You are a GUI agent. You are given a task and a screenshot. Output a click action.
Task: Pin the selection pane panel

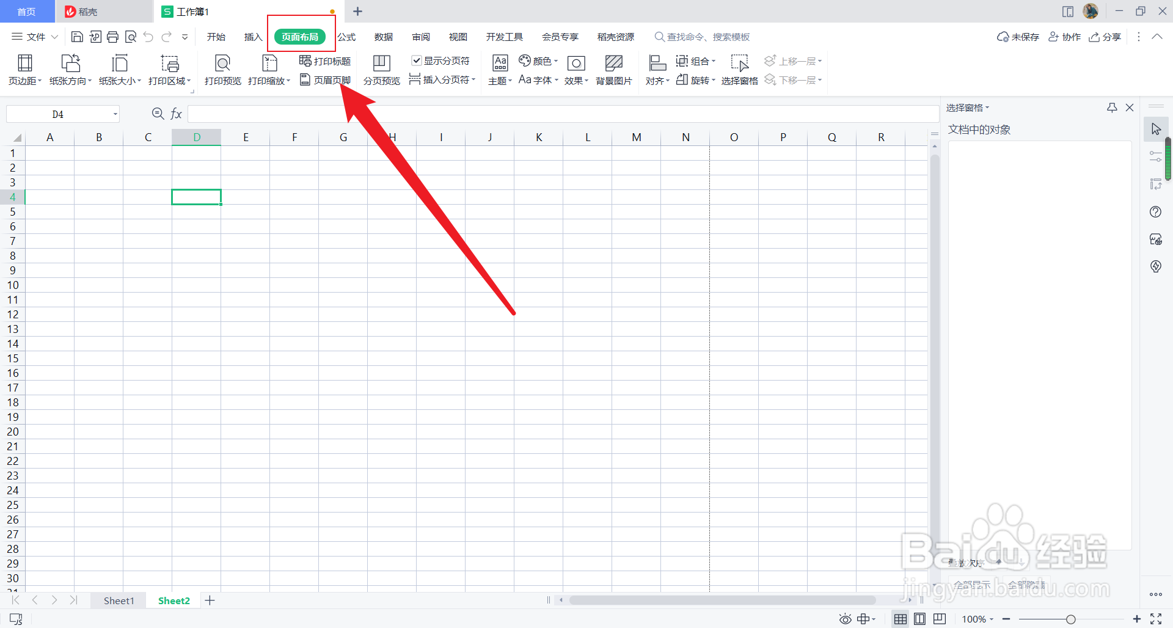coord(1112,108)
